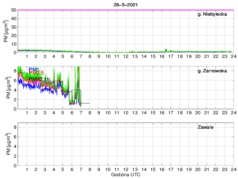
Task: Click the PM spike near hour 16 in Niebylecka
Action: click(x=166, y=50)
